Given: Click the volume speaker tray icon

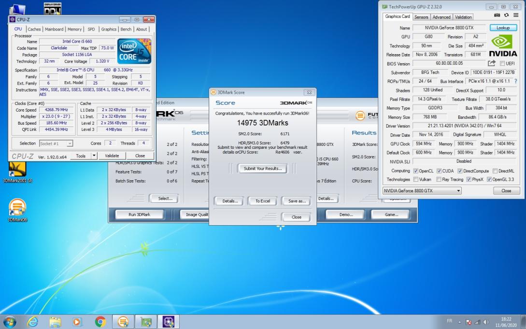Looking at the screenshot, I should (486, 322).
